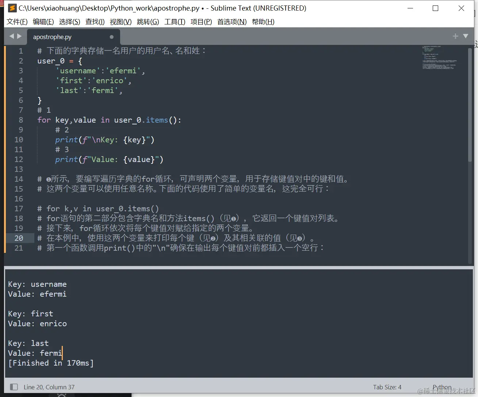Image resolution: width=478 pixels, height=397 pixels.
Task: Click 'Value: fermi' in output panel
Action: pyautogui.click(x=35, y=353)
